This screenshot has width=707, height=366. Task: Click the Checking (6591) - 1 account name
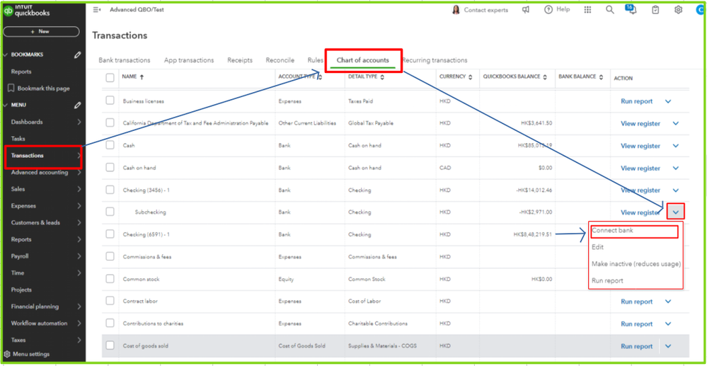tap(146, 234)
